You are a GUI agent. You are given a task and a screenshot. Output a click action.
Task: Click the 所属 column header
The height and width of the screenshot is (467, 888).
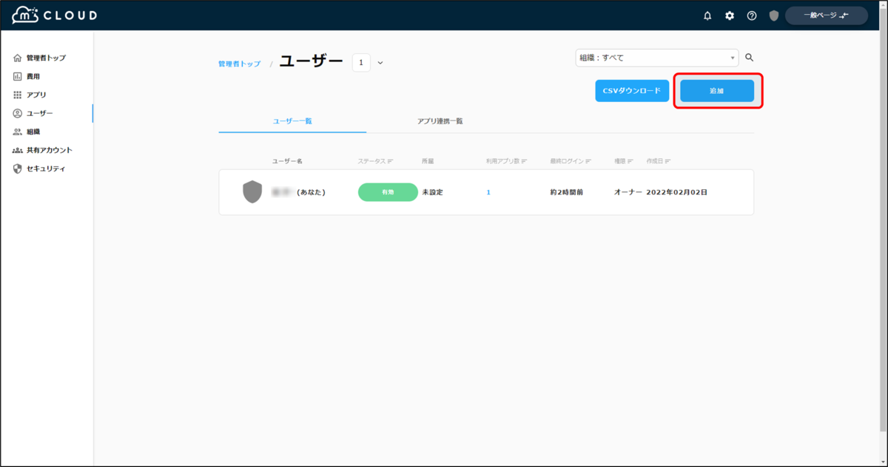click(x=428, y=161)
